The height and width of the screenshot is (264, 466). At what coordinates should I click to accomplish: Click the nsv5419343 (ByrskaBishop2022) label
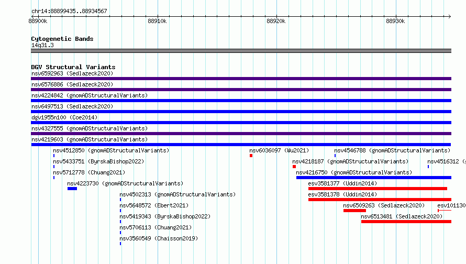[x=165, y=216]
